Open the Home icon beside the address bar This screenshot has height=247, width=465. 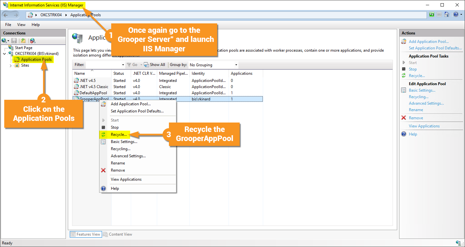click(447, 15)
